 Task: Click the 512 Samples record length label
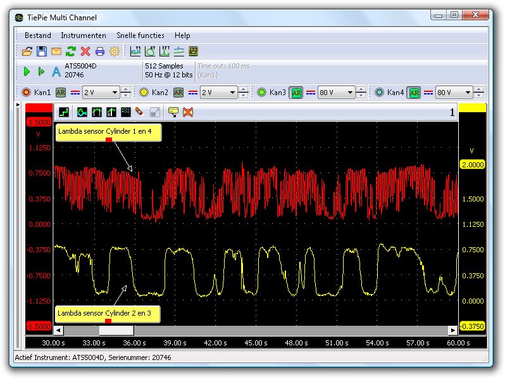pos(164,66)
